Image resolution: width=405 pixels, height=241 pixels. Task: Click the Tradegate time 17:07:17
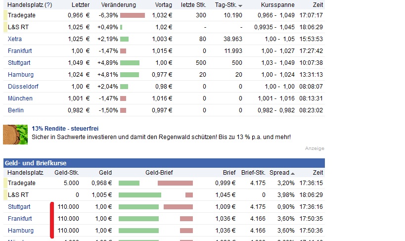click(x=311, y=15)
